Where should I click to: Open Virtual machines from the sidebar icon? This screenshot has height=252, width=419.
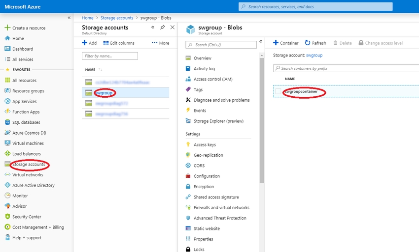7,143
